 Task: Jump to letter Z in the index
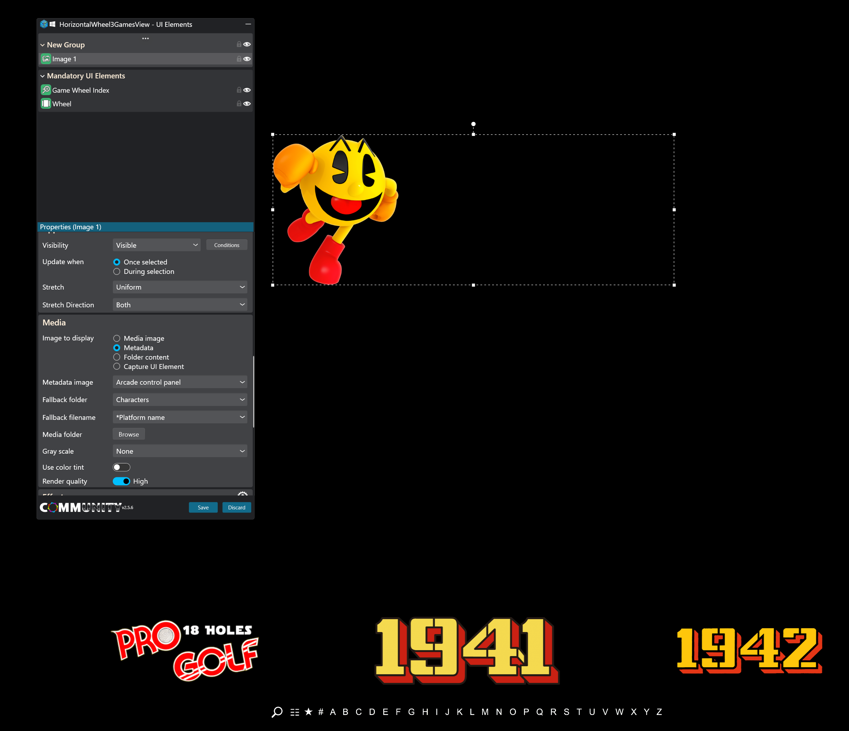[x=659, y=712]
